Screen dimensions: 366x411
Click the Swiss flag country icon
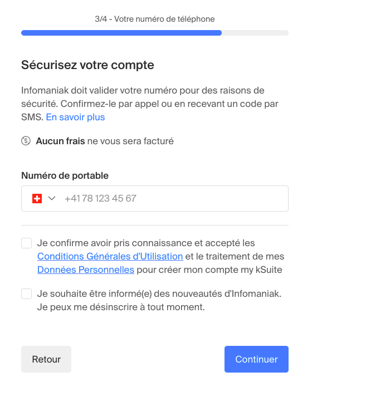tap(37, 198)
